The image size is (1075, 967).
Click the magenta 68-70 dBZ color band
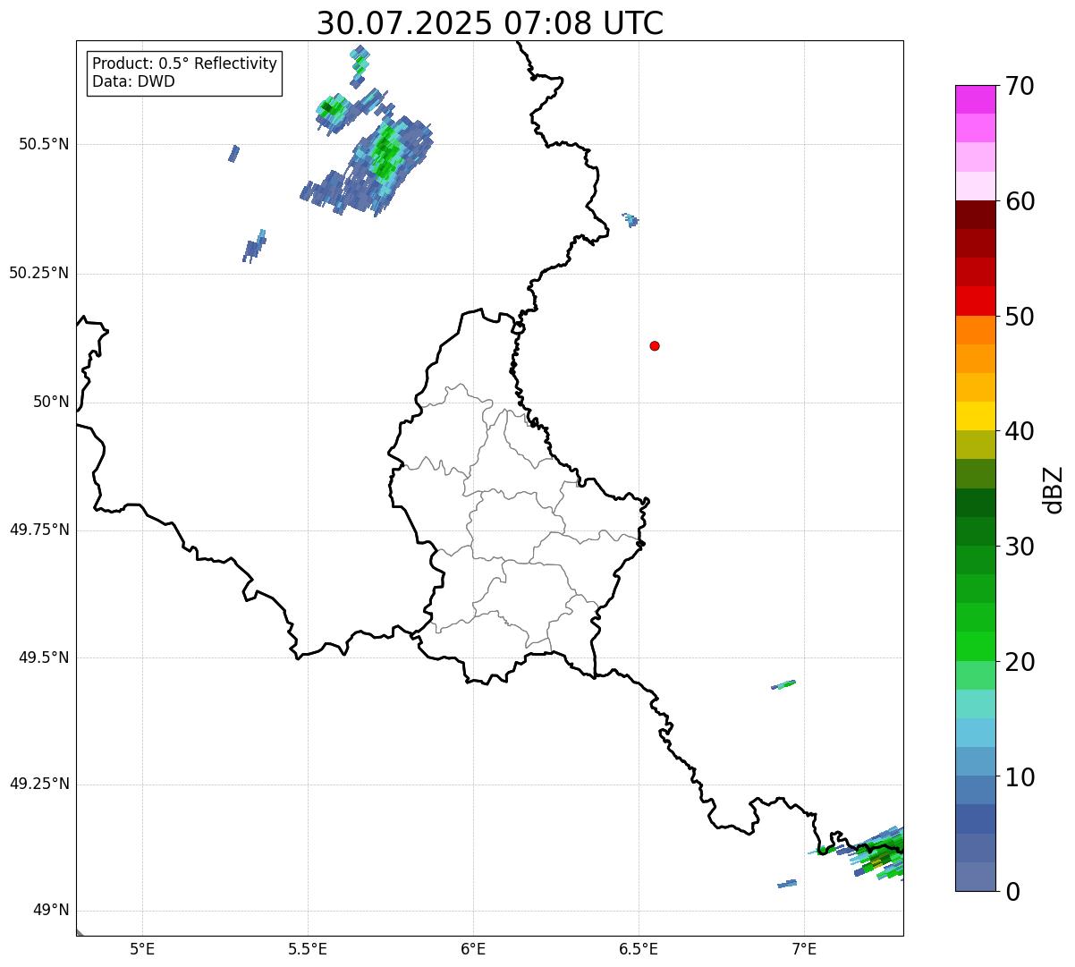(975, 99)
